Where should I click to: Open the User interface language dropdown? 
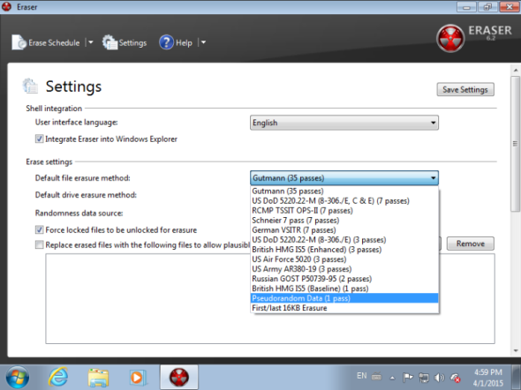(x=344, y=123)
